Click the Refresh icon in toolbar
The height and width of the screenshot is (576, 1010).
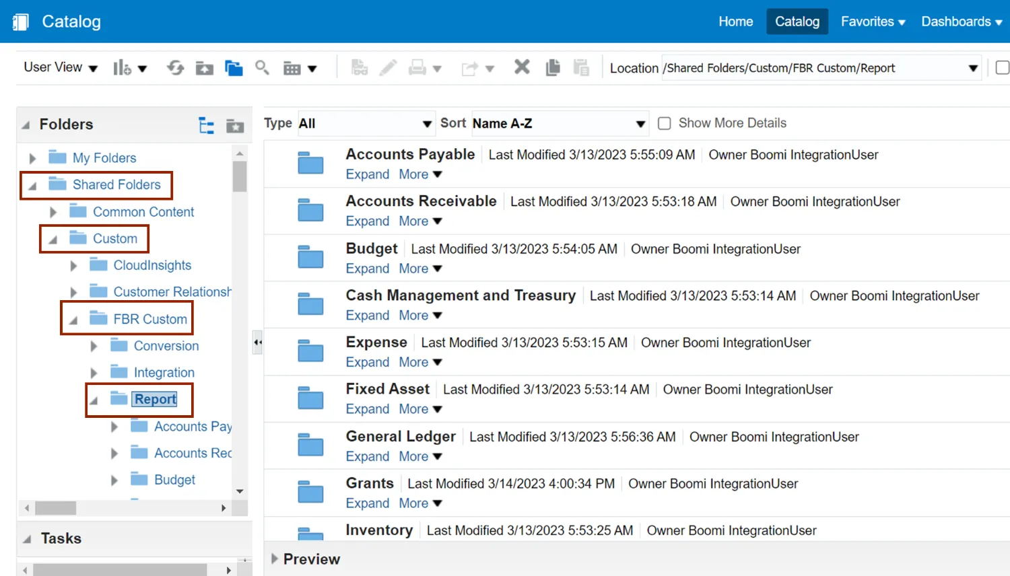[x=176, y=68]
